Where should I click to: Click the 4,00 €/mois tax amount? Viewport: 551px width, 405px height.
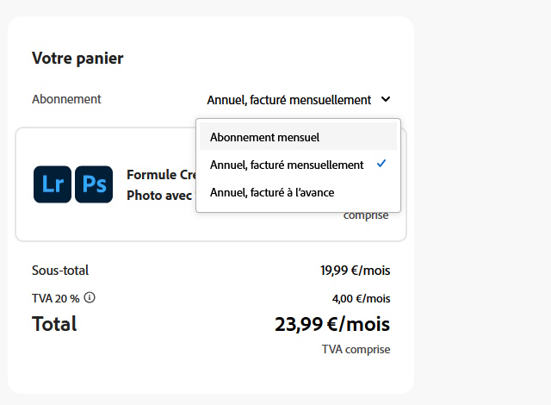tap(361, 299)
